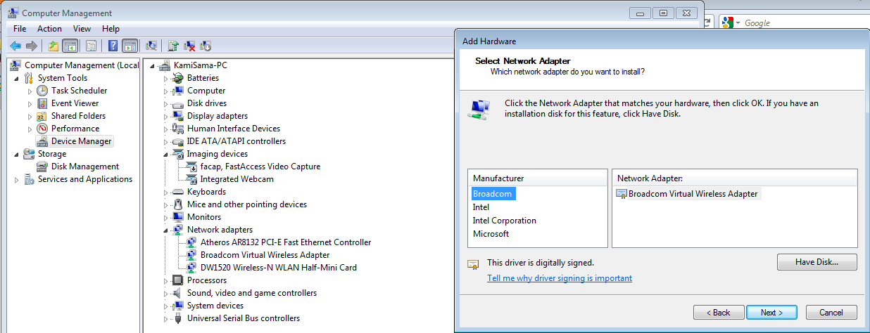Click the Disable device toolbar icon
This screenshot has width=870, height=333.
[206, 46]
